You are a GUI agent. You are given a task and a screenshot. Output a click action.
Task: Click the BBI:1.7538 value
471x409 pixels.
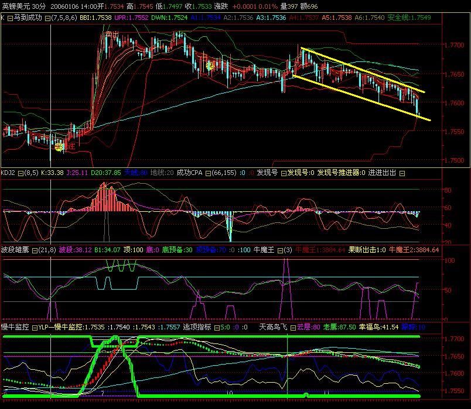coord(95,18)
